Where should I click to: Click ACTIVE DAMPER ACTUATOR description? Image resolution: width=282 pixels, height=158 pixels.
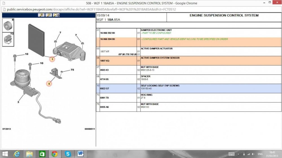157,49
